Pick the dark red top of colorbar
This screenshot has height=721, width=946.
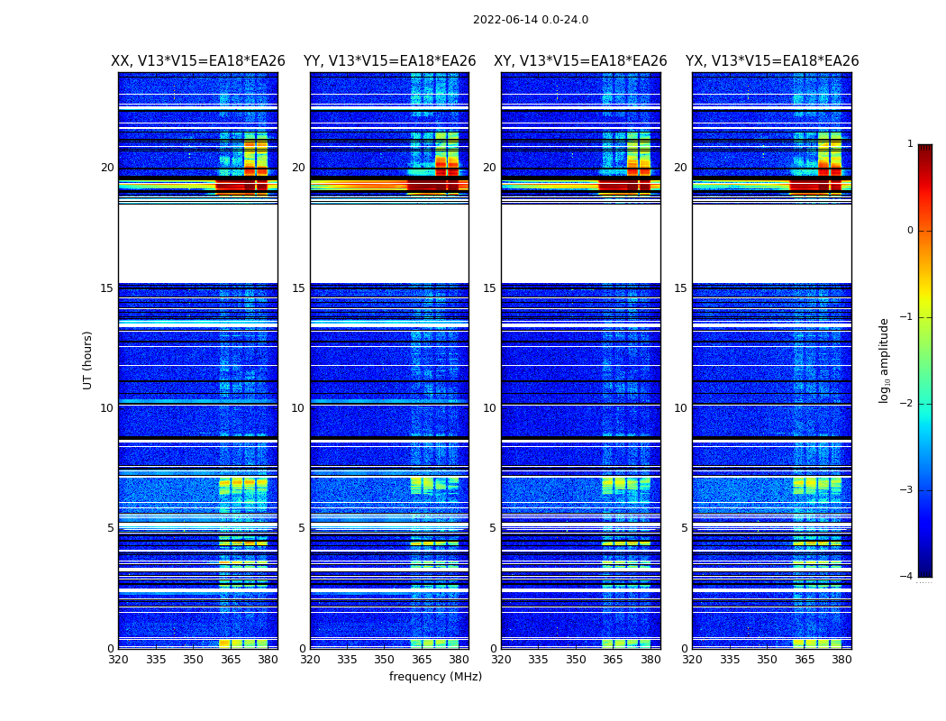click(924, 150)
